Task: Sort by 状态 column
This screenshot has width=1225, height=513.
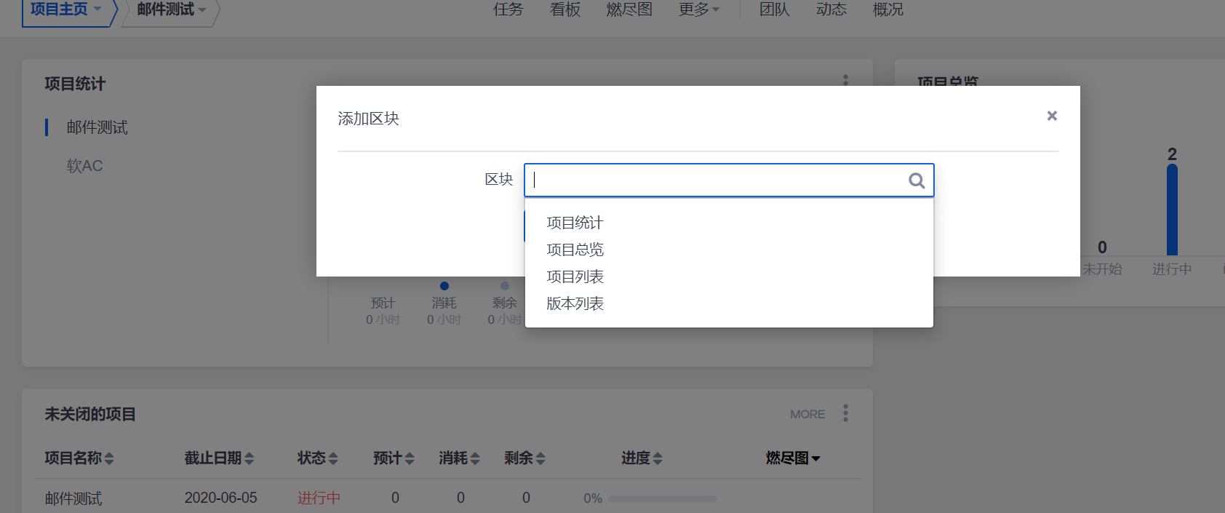Action: [x=318, y=458]
